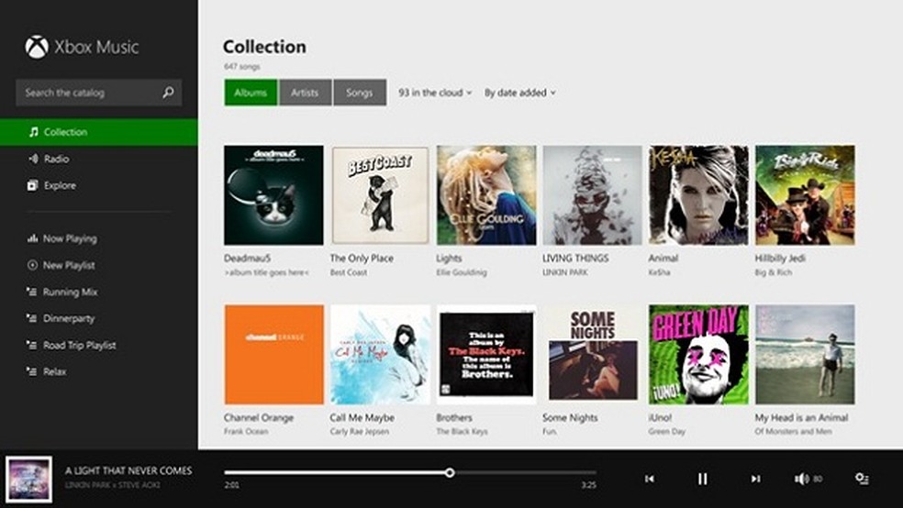This screenshot has height=508, width=903.
Task: Open the Call Me Maybe album cover
Action: [x=380, y=354]
